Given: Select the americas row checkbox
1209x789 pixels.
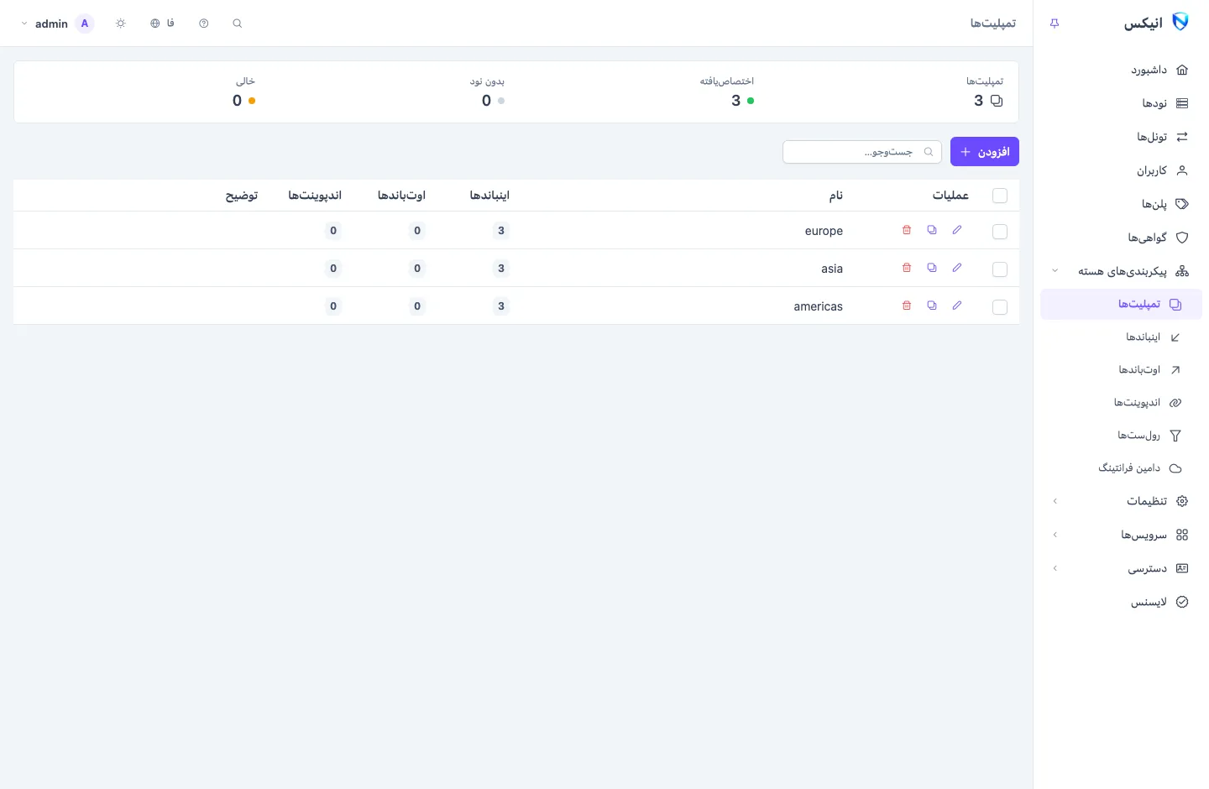Looking at the screenshot, I should (1000, 307).
